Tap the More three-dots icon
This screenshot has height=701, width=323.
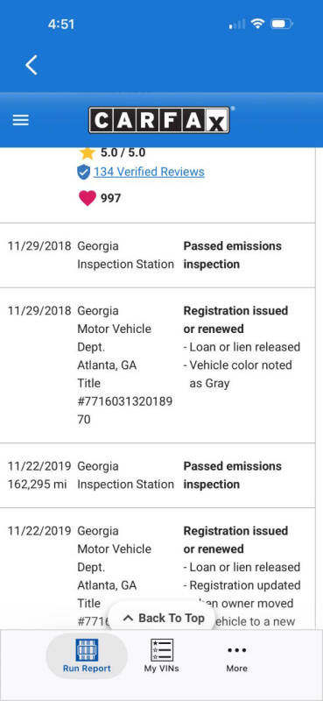(x=236, y=650)
